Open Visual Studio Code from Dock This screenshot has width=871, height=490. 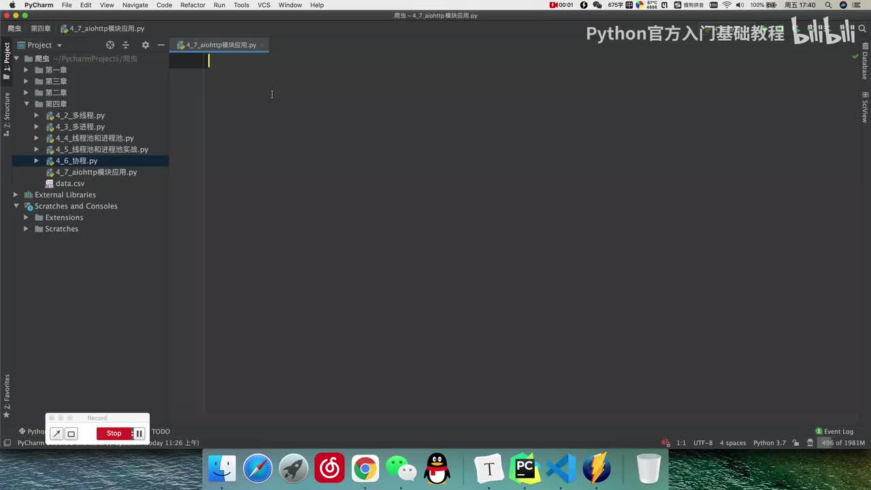[x=561, y=469]
